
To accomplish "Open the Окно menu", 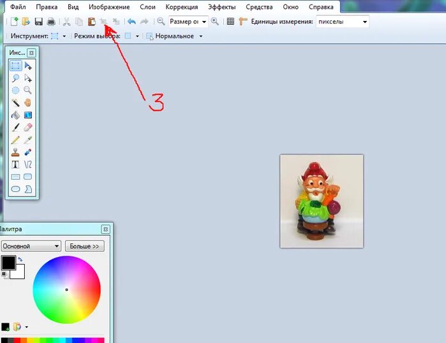I will (290, 7).
